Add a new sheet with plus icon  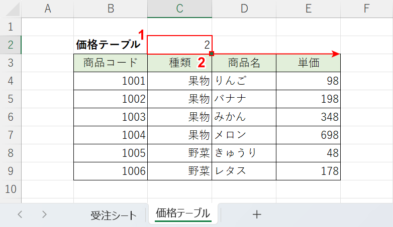257,214
